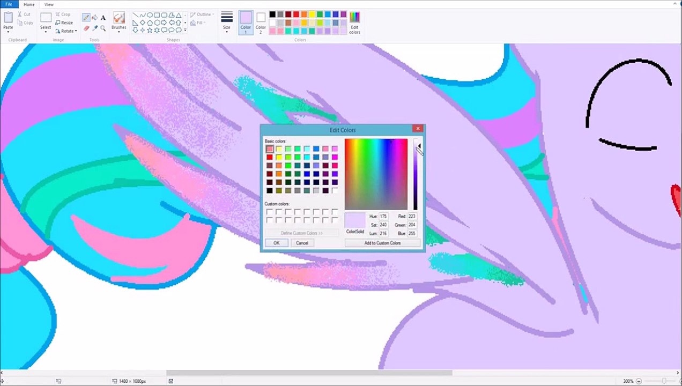682x386 pixels.
Task: Select the Color picker eyedropper tool
Action: tap(95, 28)
